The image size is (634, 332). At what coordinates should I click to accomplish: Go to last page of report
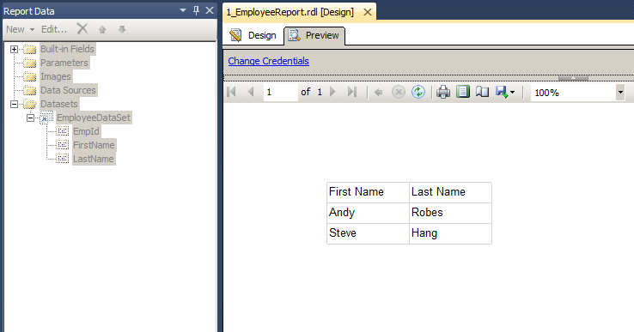click(352, 92)
